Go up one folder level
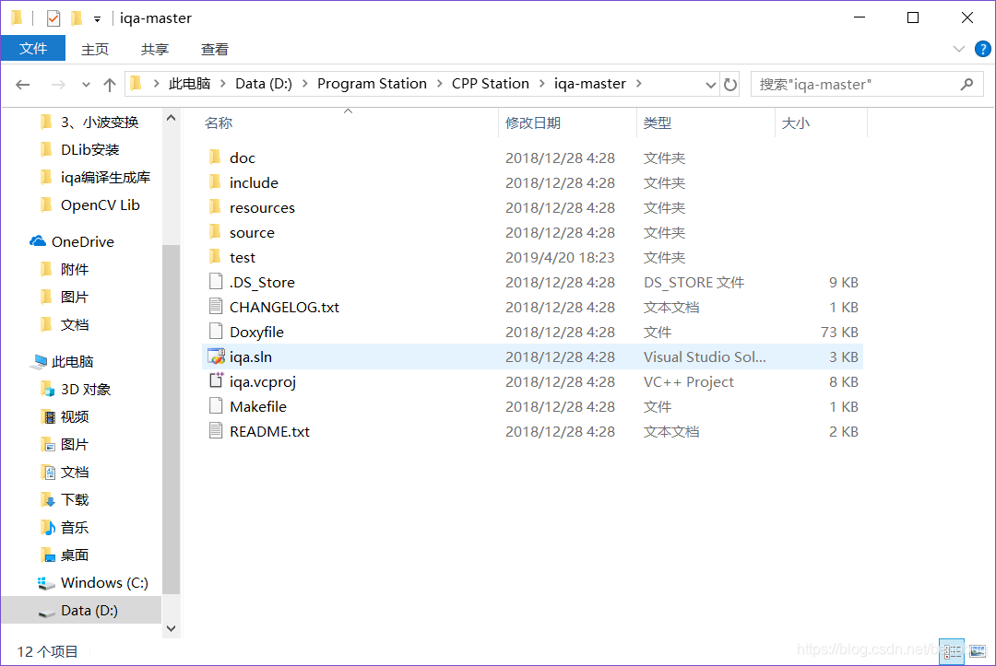The width and height of the screenshot is (996, 666). click(x=109, y=85)
